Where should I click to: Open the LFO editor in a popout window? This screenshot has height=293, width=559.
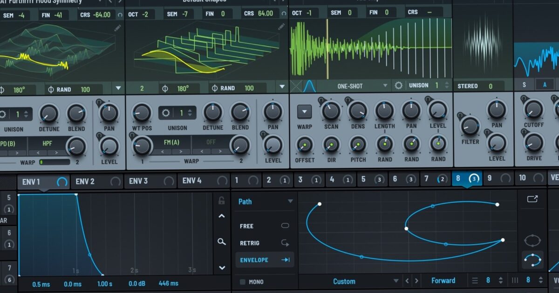532,198
